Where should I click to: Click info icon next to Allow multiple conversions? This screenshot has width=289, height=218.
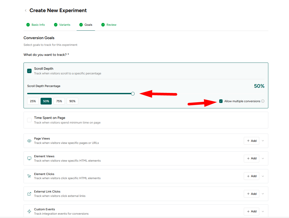tap(263, 101)
